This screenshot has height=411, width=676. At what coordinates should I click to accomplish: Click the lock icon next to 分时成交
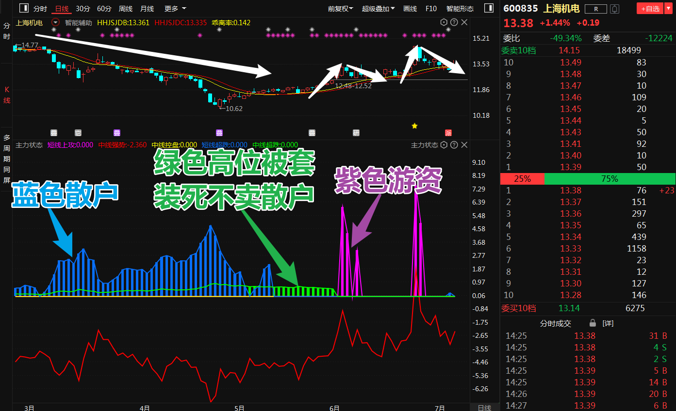(x=593, y=323)
